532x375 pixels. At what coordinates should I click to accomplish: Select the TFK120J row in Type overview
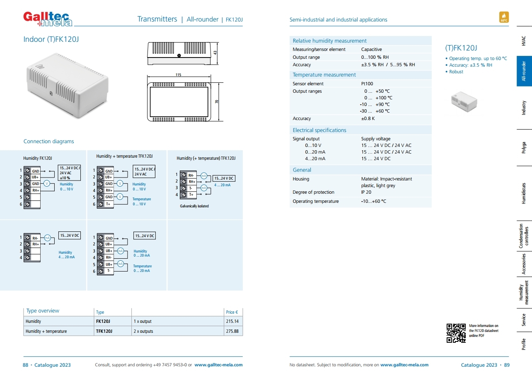(133, 331)
